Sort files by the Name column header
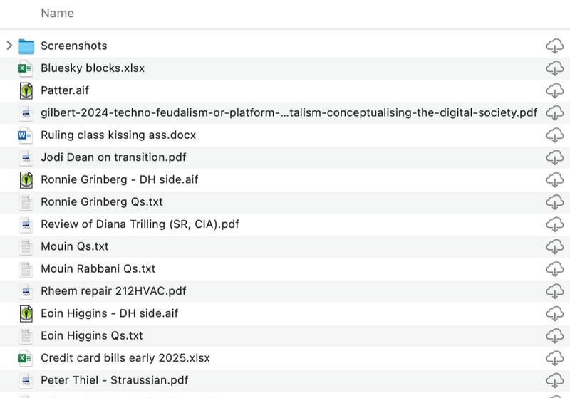The width and height of the screenshot is (570, 398). pyautogui.click(x=57, y=14)
